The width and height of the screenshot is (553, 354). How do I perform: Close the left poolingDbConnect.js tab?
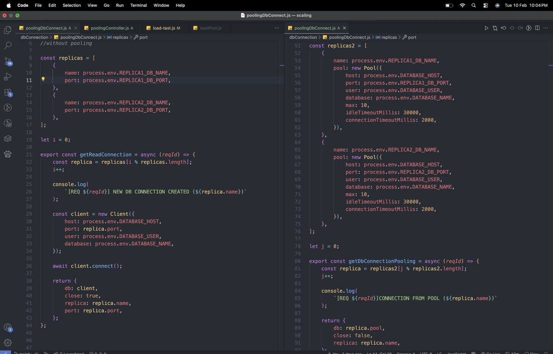click(75, 28)
